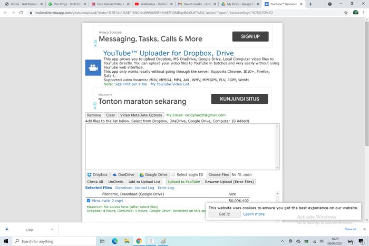Open the Error Log link
Screen dimensions: 369x246
[166, 188]
